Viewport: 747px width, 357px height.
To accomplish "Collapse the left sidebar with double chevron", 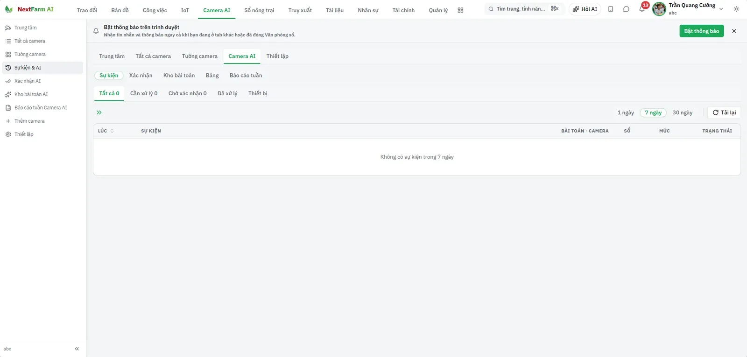I will [x=77, y=349].
